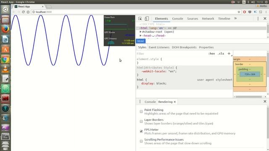Open the Sources tab
269x151 pixels.
click(193, 18)
